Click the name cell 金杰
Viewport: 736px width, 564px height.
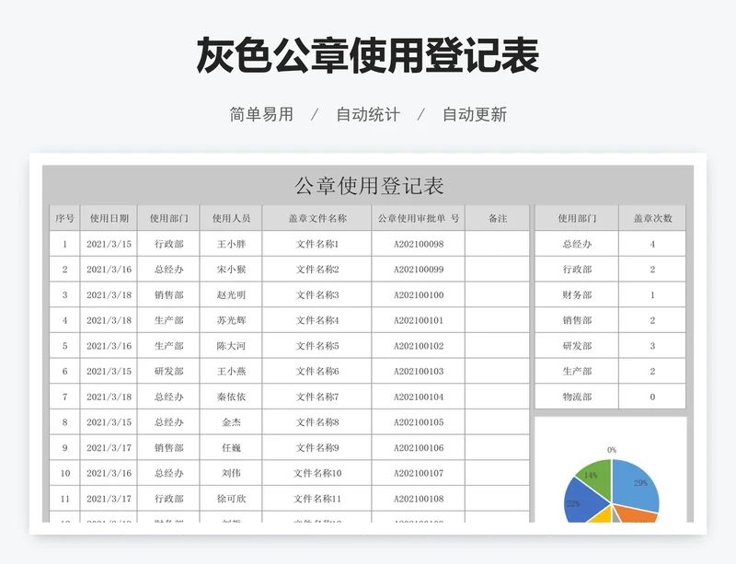[231, 422]
